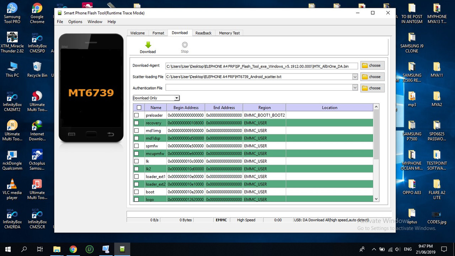Open File Explorer from taskbar
Screen dimensions: 455x256
pos(57,249)
